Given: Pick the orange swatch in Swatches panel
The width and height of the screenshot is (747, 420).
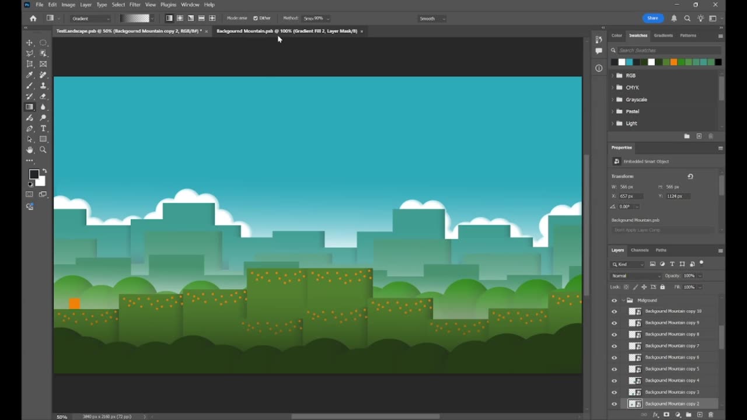Looking at the screenshot, I should (673, 62).
